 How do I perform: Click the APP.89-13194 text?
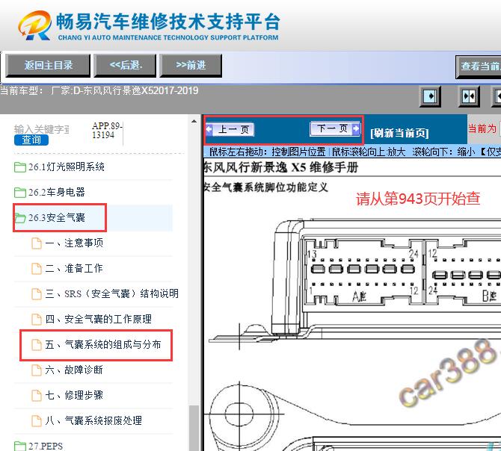click(x=107, y=130)
